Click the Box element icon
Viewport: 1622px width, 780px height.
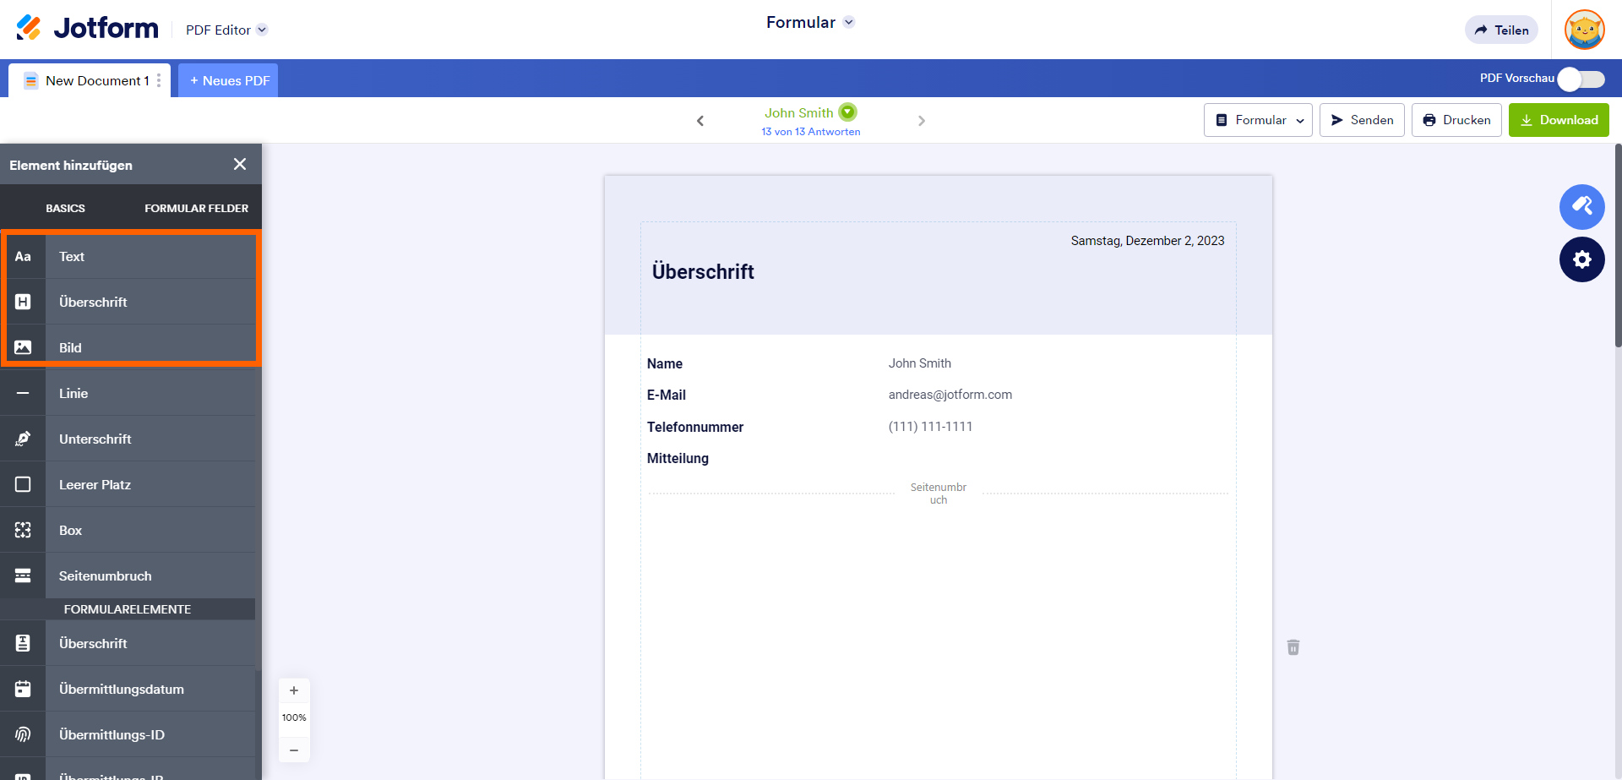tap(23, 531)
